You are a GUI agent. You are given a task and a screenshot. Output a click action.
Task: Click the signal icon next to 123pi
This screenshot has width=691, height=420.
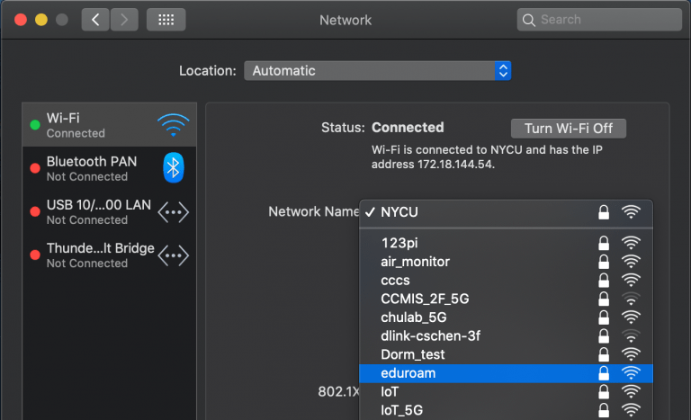632,243
